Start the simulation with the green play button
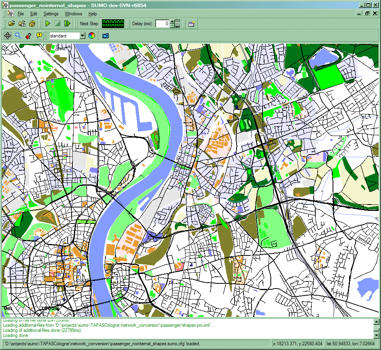Image resolution: width=381 pixels, height=350 pixels. (x=48, y=24)
